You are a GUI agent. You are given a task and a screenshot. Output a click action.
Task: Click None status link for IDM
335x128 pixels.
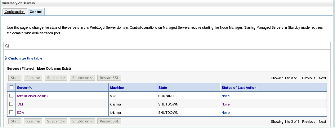click(226, 104)
